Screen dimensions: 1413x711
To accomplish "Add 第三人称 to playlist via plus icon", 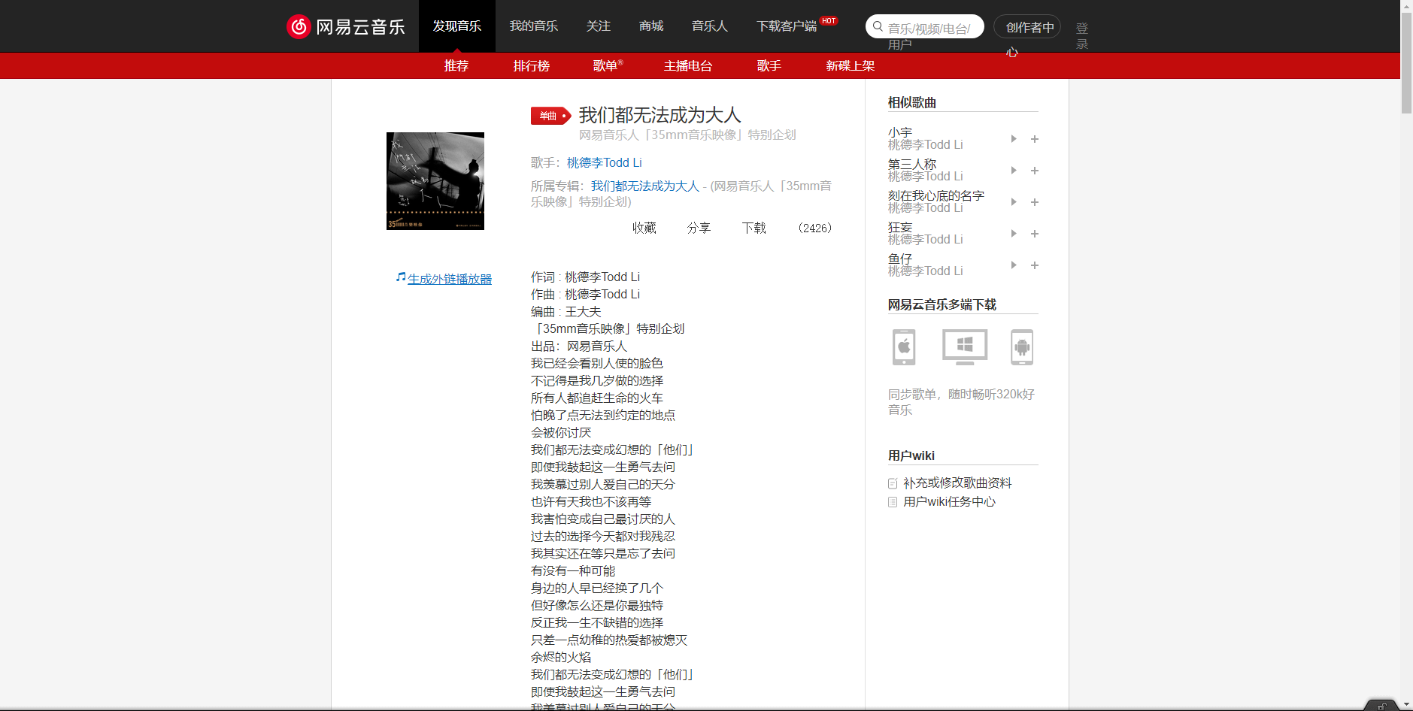I will pos(1035,171).
